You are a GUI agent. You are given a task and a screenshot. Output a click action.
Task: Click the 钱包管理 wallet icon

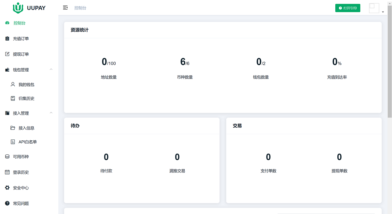(7, 70)
